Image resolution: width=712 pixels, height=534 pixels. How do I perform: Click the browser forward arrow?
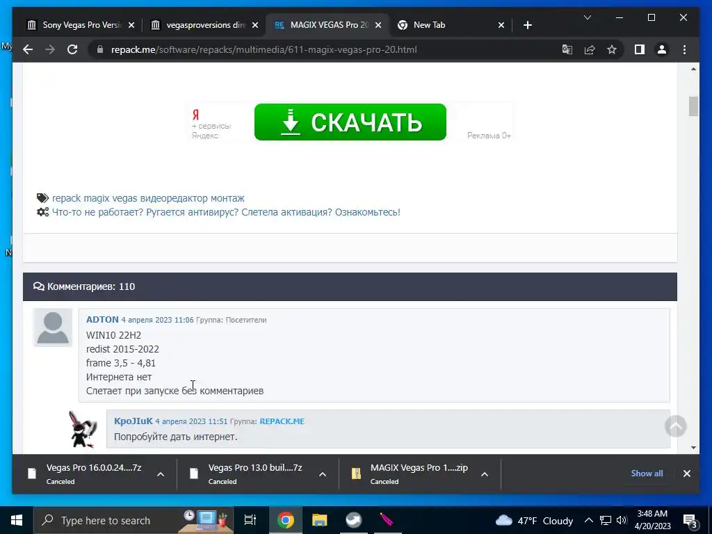[50, 49]
